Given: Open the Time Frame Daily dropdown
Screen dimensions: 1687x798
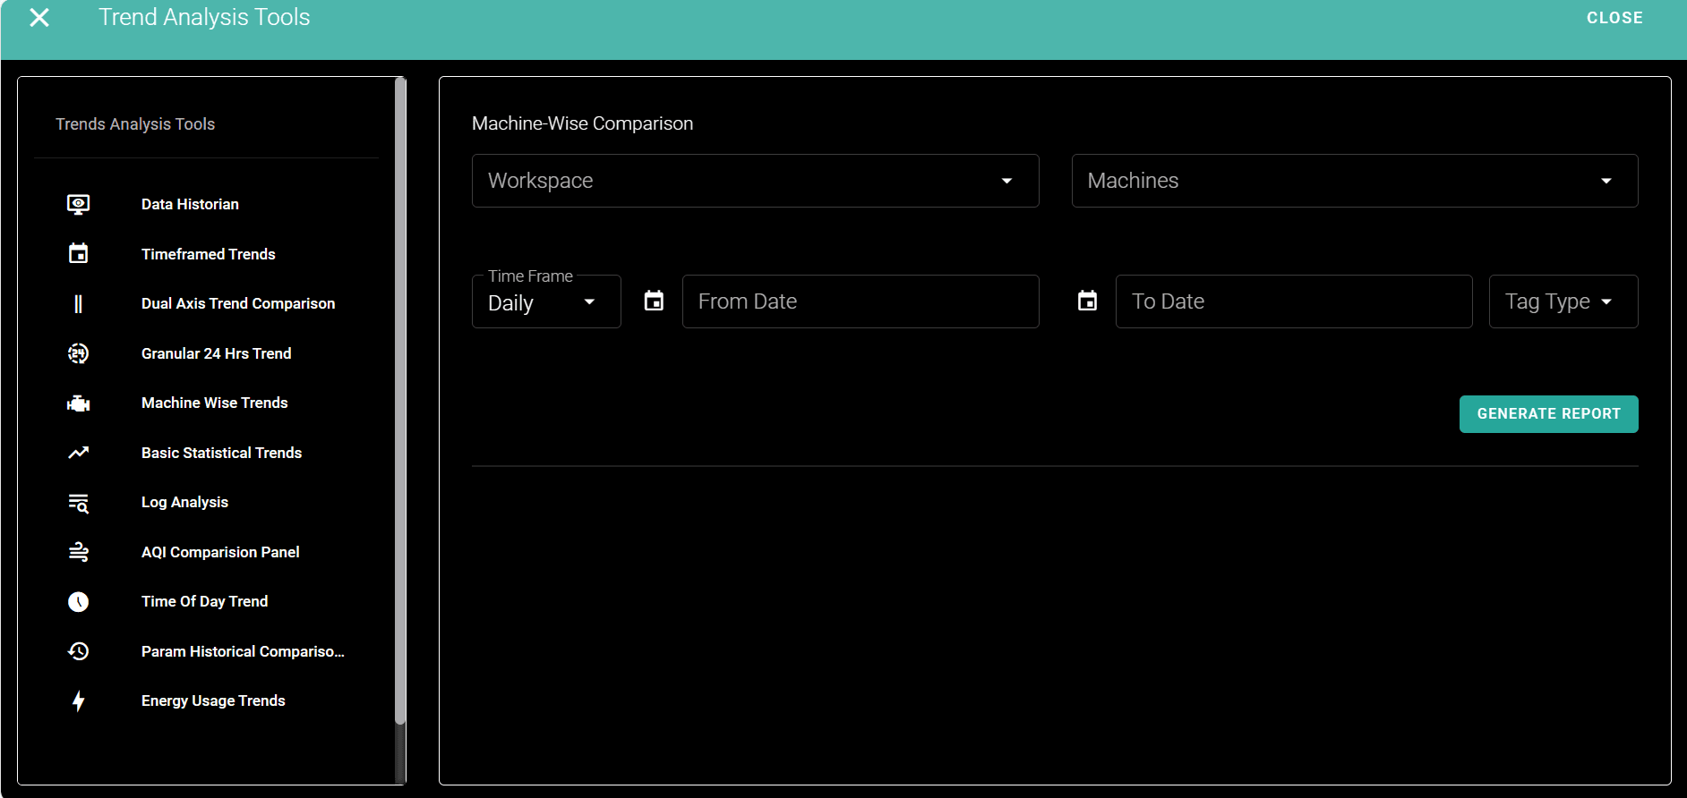Looking at the screenshot, I should 545,302.
